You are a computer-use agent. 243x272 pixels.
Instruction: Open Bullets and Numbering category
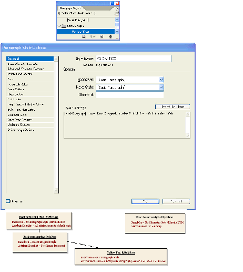(x=21, y=110)
